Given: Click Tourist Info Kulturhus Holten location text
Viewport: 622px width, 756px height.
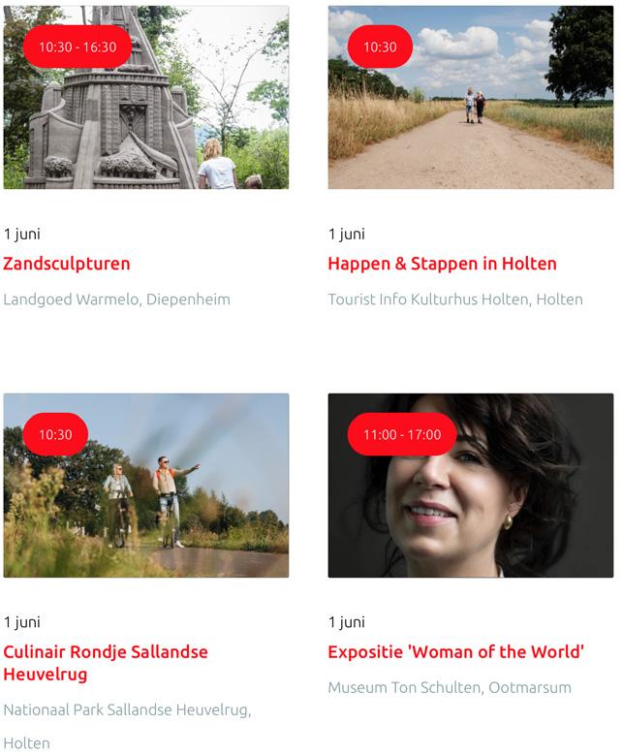Looking at the screenshot, I should tap(455, 299).
